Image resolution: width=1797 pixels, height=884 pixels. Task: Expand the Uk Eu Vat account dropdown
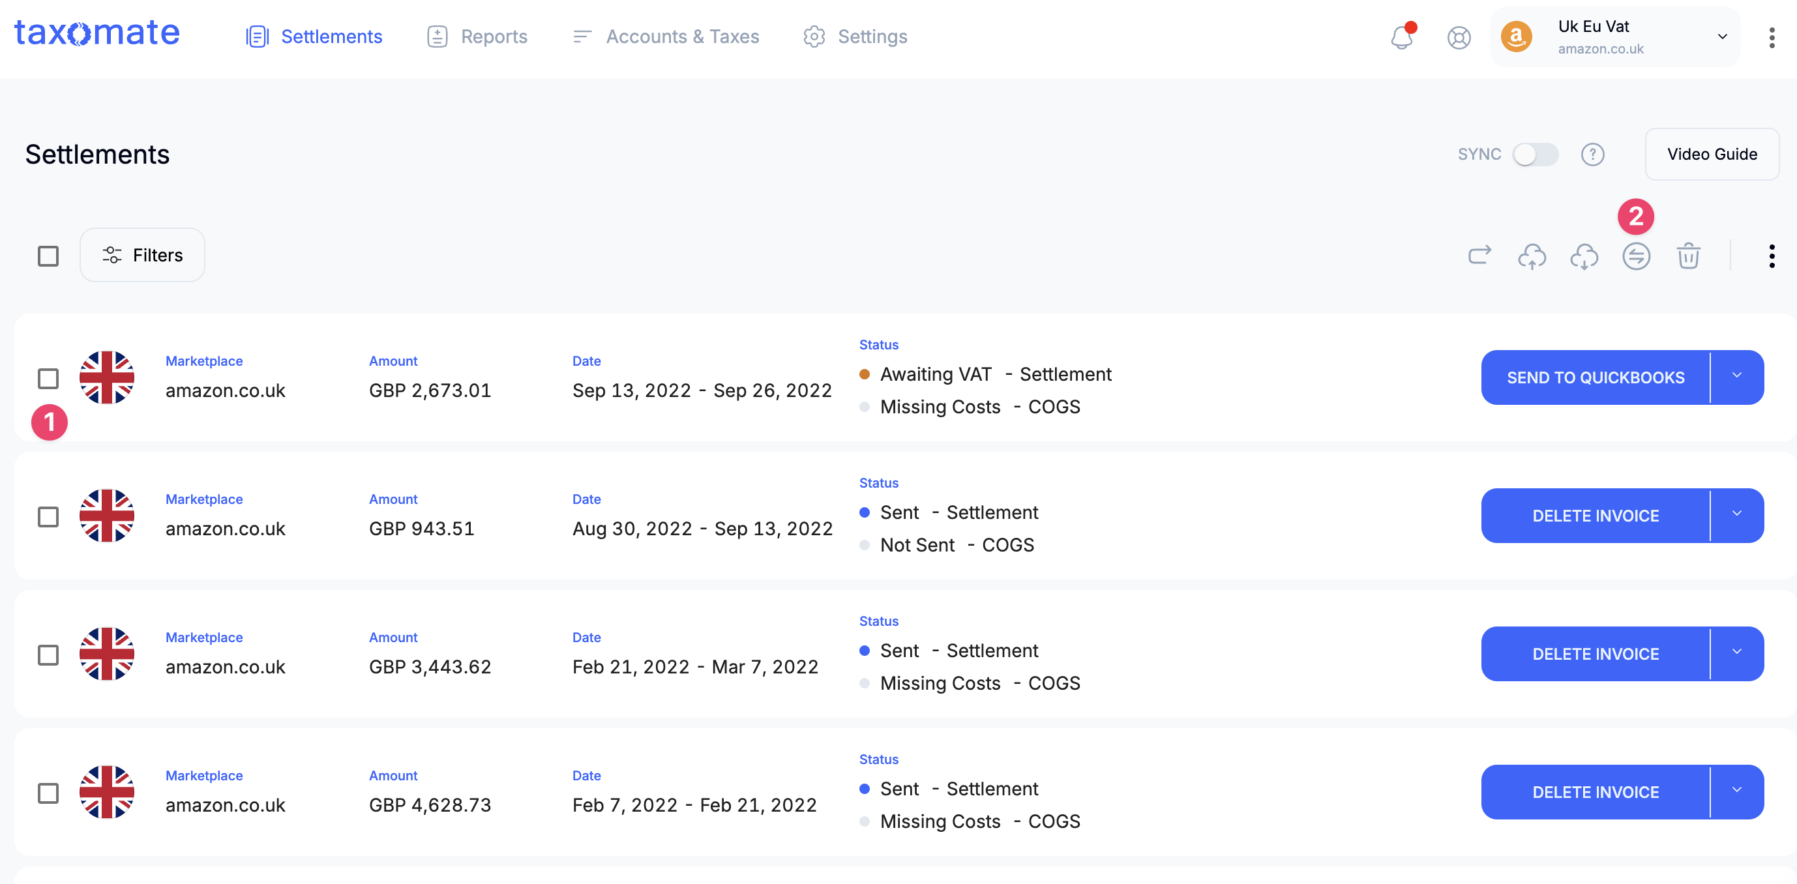(1721, 37)
